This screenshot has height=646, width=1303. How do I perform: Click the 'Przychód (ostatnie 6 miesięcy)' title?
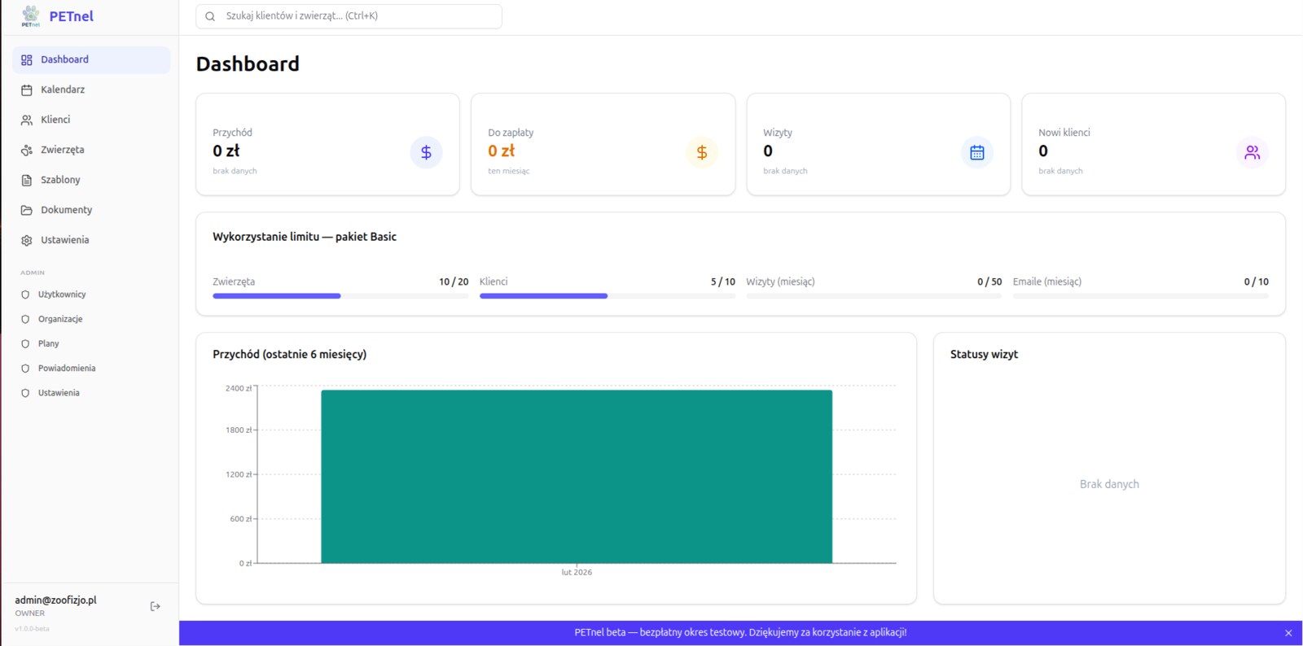290,355
